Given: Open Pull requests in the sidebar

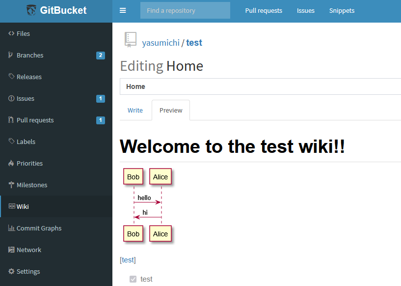Looking at the screenshot, I should [56, 120].
